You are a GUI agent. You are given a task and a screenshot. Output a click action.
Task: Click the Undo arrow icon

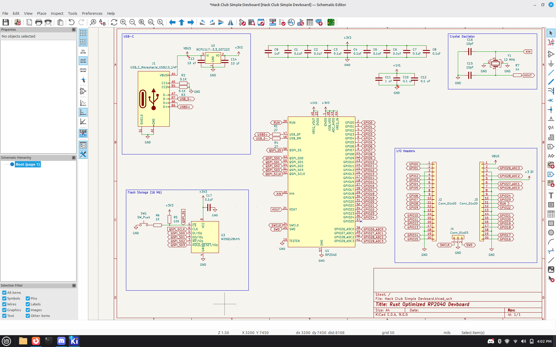click(72, 22)
